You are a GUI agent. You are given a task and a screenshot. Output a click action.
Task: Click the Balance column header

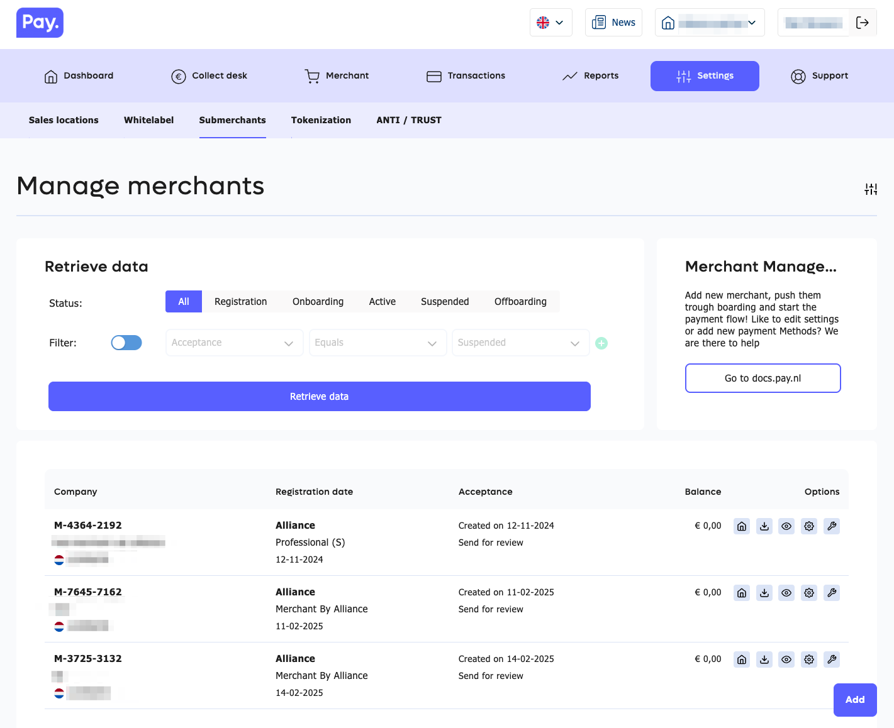coord(703,492)
